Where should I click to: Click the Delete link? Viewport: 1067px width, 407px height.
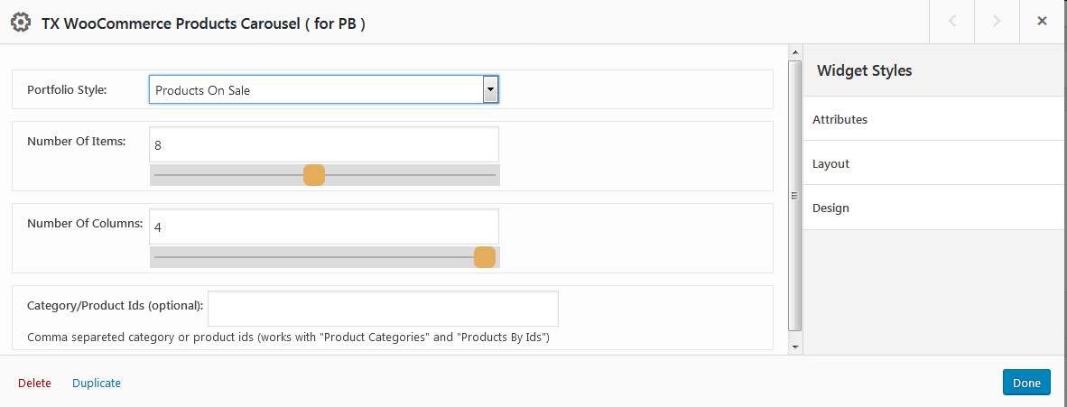(34, 384)
